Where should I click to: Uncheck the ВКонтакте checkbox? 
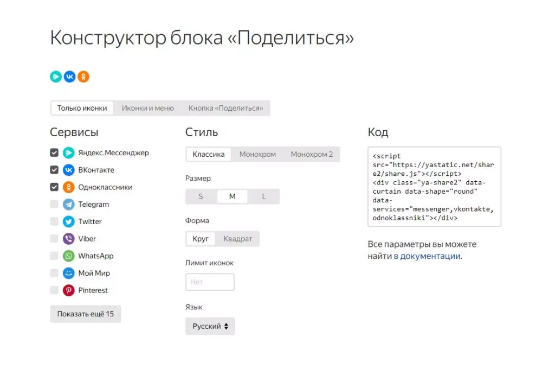tap(54, 170)
